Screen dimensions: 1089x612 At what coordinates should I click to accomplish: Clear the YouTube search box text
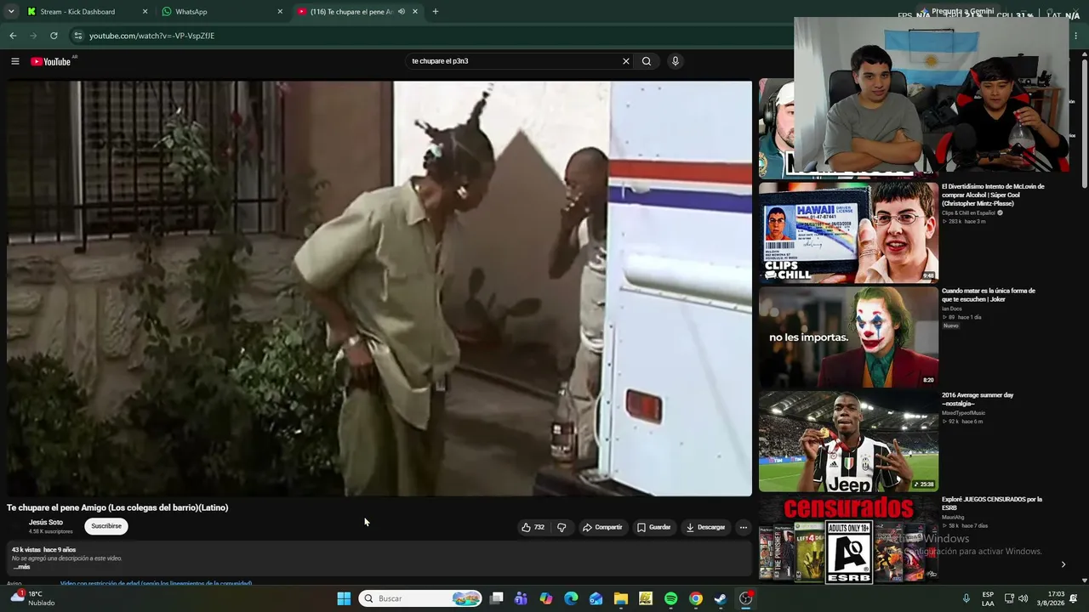pos(626,61)
